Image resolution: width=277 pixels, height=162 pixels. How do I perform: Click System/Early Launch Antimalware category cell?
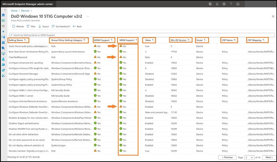coord(68,52)
